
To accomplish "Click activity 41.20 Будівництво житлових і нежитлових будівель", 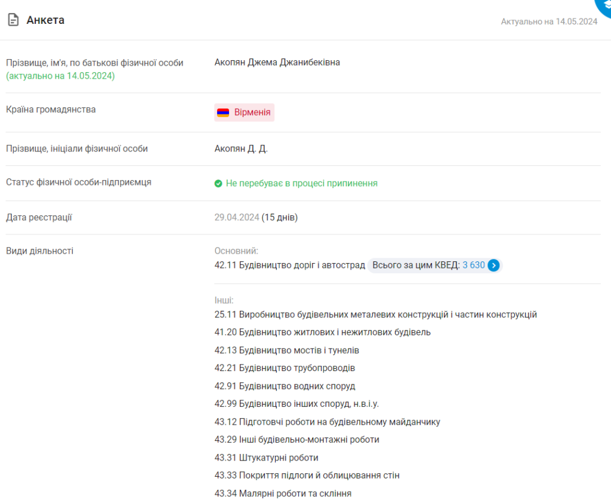I will 322,332.
